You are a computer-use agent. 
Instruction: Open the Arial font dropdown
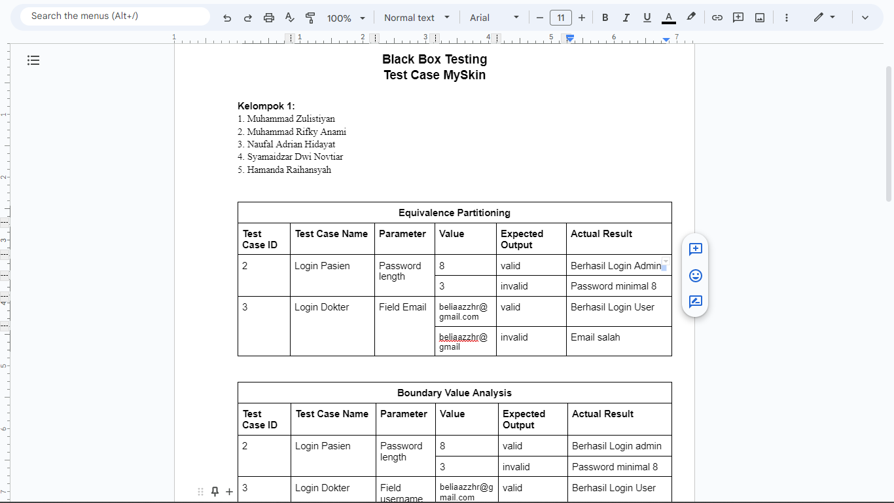coord(494,18)
